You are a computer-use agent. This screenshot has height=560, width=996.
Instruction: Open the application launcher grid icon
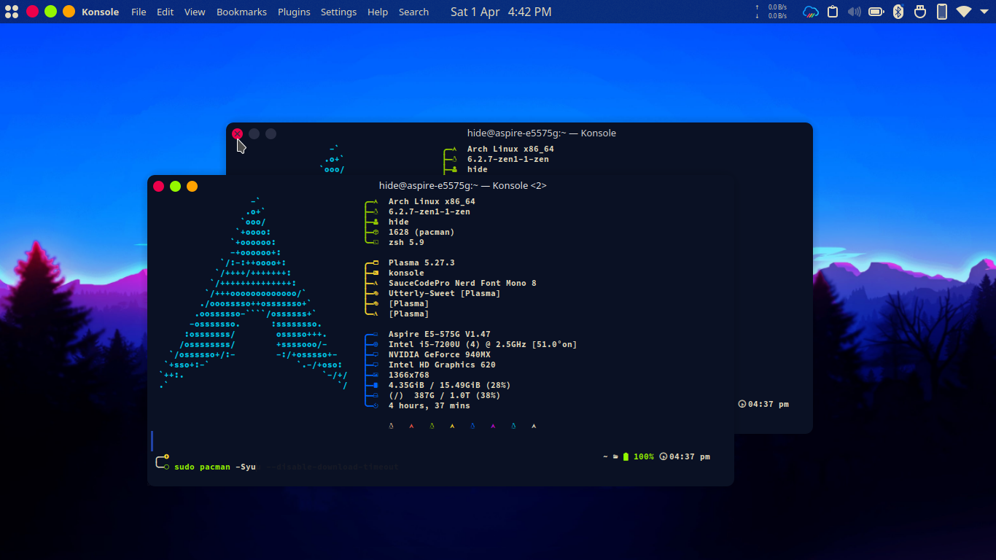coord(11,12)
